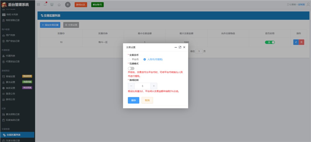Viewport: 311px width, 142px height.
Task: Toggle the 是否启用 switch for 格斗一区
Action: 270,42
